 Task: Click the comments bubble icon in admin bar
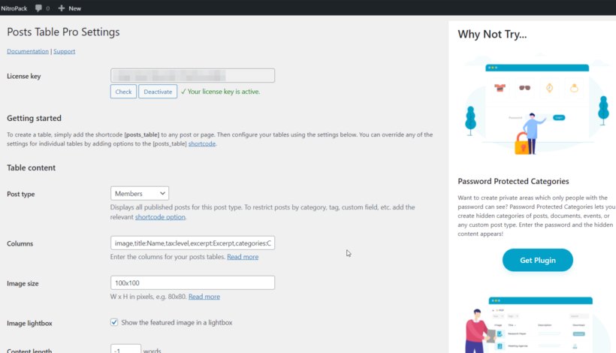click(x=38, y=8)
